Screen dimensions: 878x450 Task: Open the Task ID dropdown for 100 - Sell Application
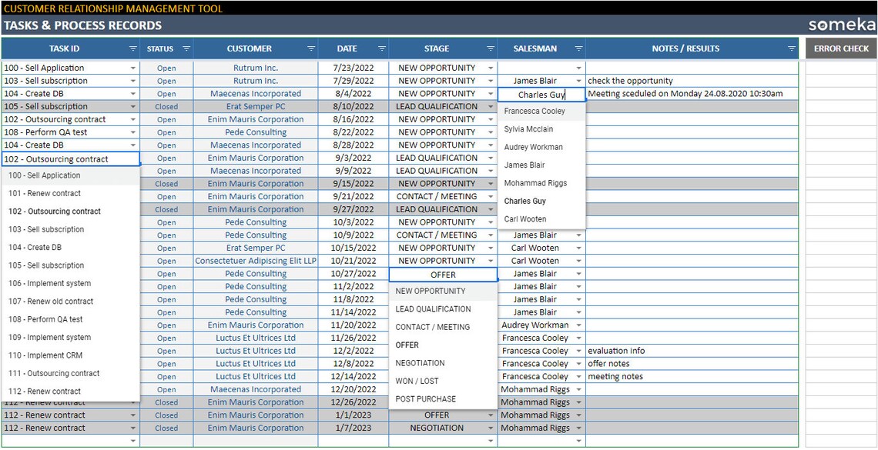coord(131,68)
